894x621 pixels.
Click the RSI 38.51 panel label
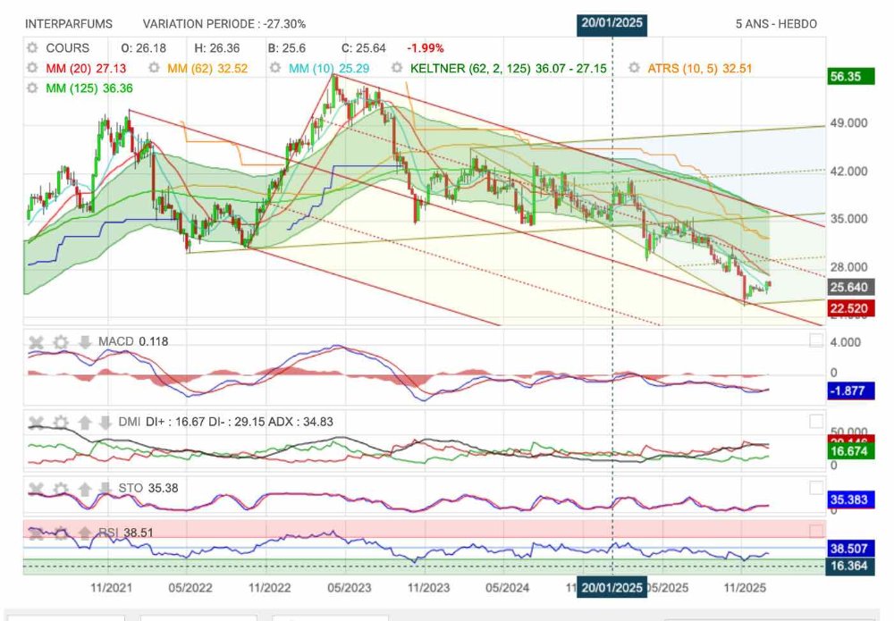(126, 533)
